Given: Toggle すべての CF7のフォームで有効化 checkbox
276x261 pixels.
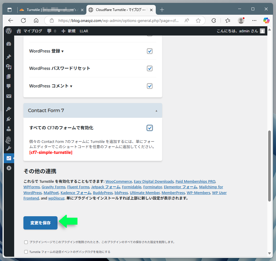Looking at the screenshot, I should click(x=150, y=128).
